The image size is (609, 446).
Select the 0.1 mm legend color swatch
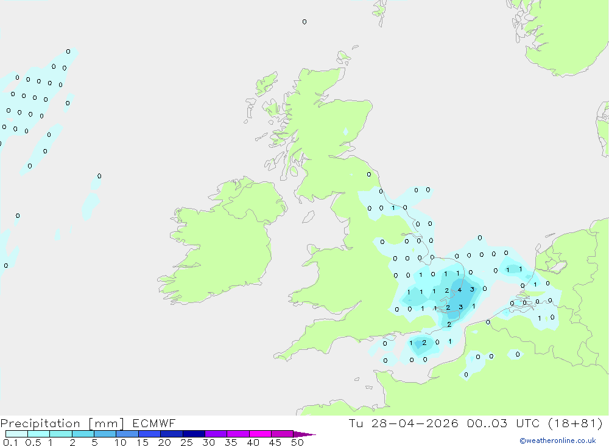click(16, 434)
